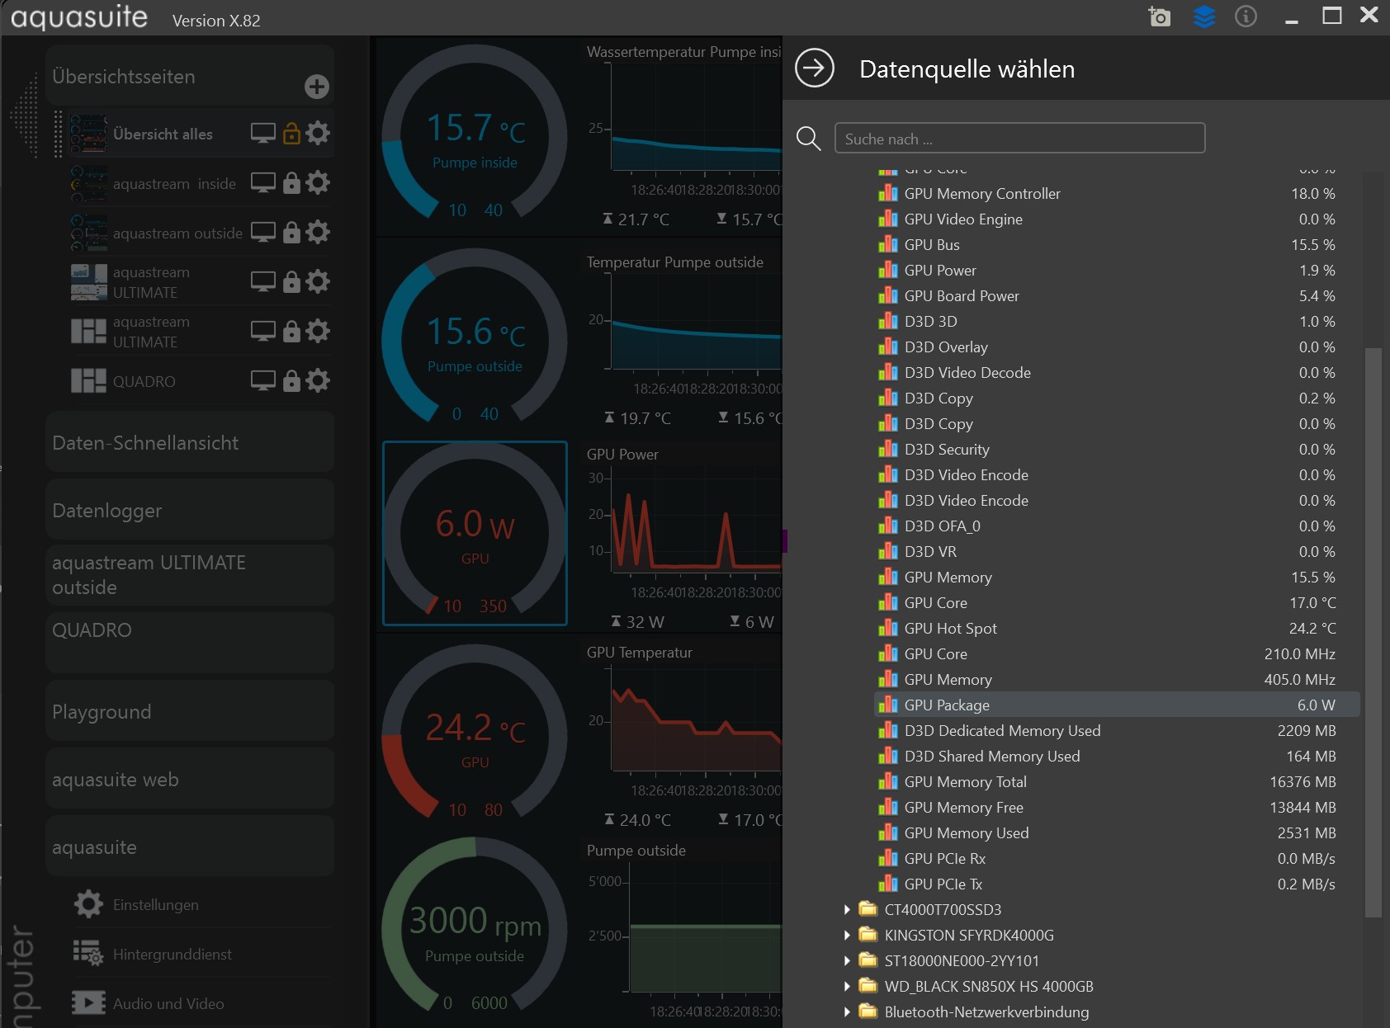This screenshot has width=1390, height=1028.
Task: Open Hintergrunddienst settings entry
Action: click(172, 955)
